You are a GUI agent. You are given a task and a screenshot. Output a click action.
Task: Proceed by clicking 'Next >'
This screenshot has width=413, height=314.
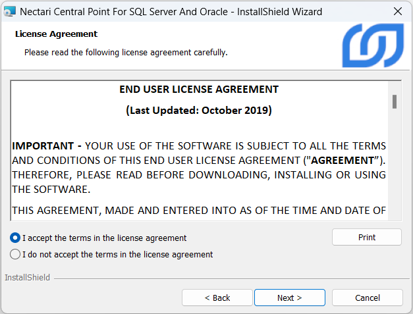[x=289, y=298]
